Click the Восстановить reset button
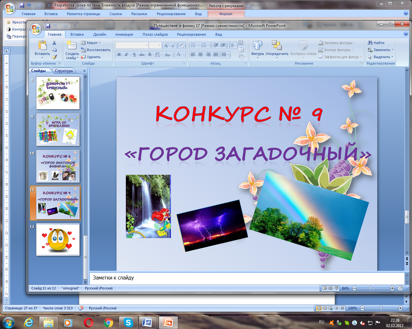The height and width of the screenshot is (329, 412). click(x=96, y=50)
